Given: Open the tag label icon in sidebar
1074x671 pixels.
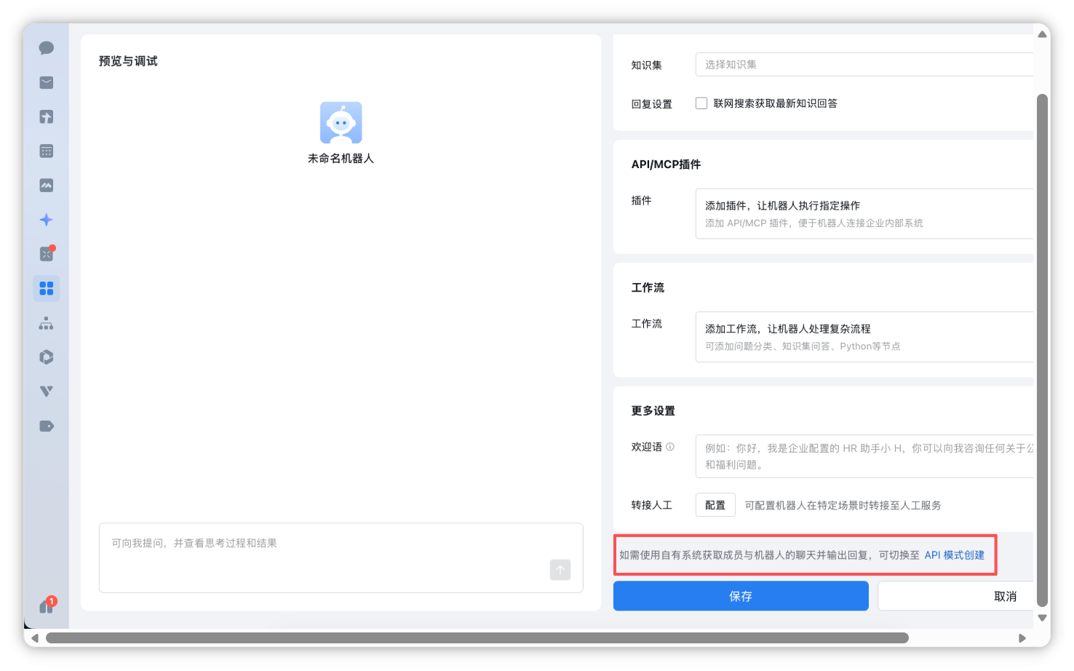Looking at the screenshot, I should 47,426.
